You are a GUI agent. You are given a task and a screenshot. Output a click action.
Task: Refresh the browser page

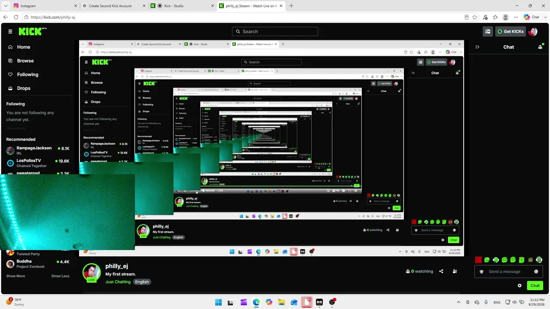(x=16, y=17)
